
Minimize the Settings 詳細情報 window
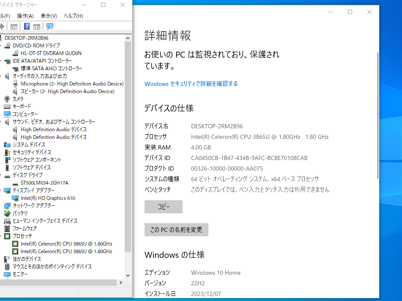331,12
